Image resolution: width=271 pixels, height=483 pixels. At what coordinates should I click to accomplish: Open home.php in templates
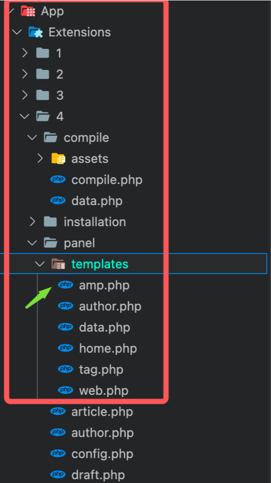pos(108,348)
